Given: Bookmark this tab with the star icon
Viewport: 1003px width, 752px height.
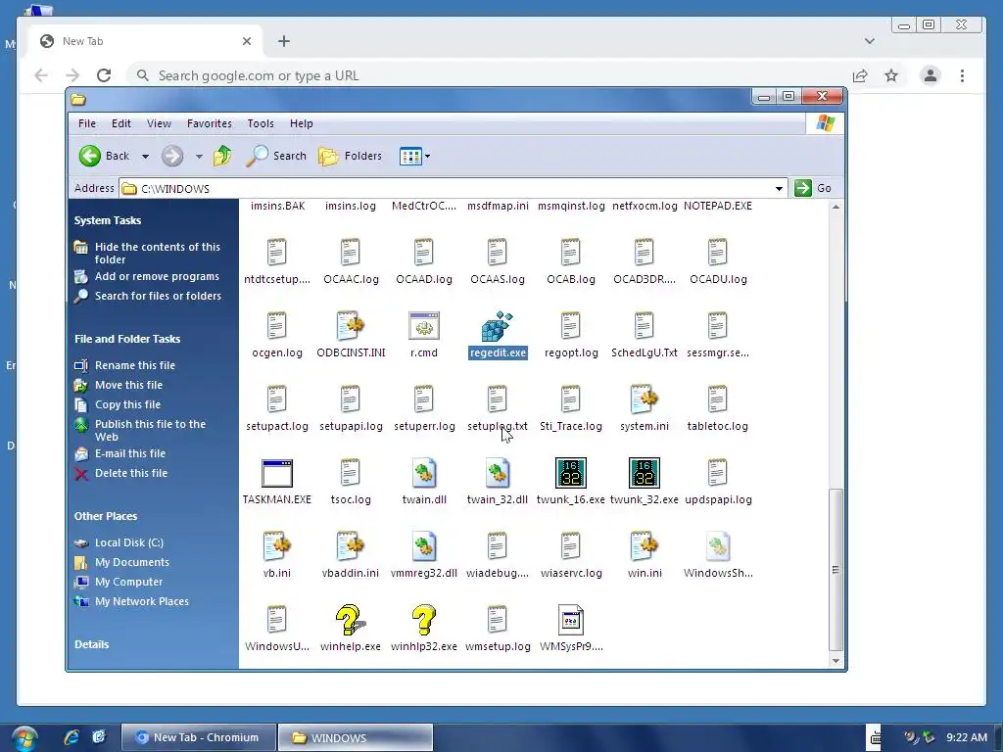Looking at the screenshot, I should (891, 75).
